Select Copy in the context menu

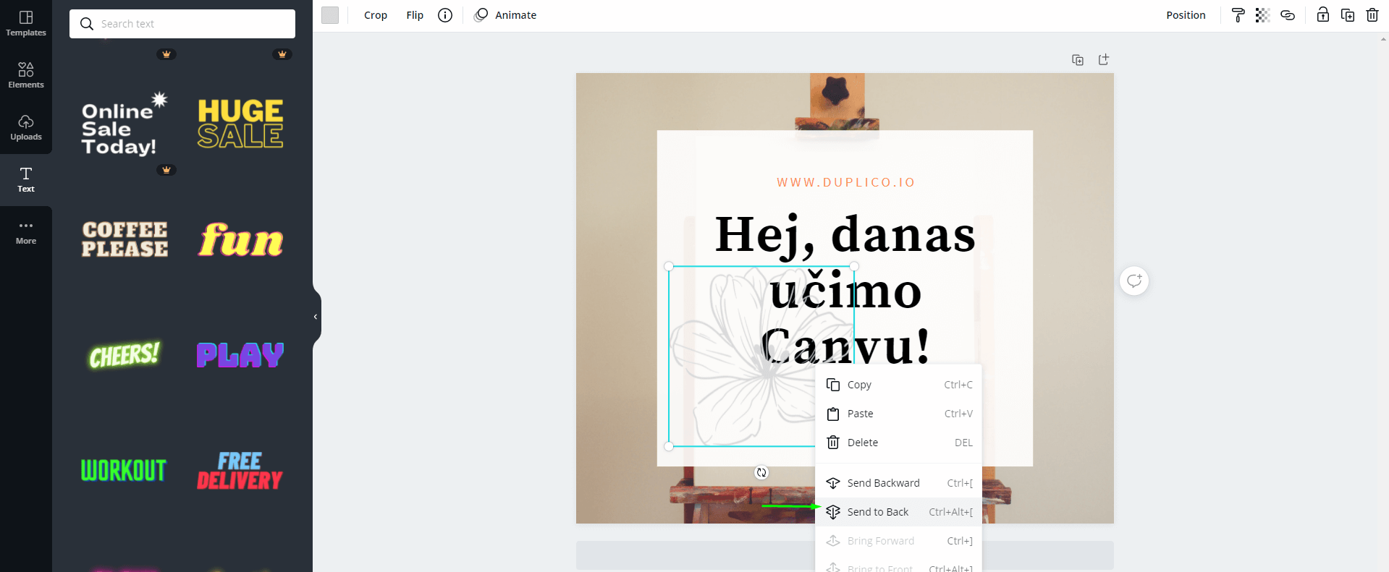click(x=859, y=385)
